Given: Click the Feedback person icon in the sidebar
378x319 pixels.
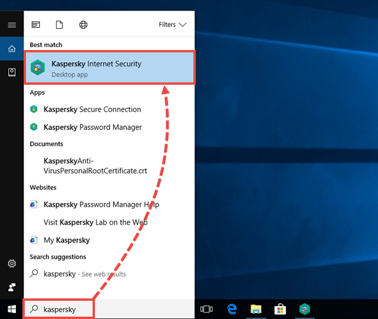Looking at the screenshot, I should tap(12, 287).
